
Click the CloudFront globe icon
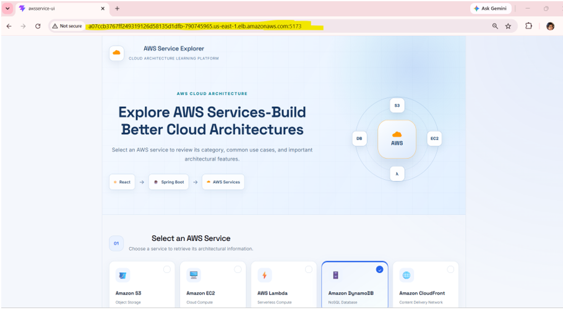[x=406, y=275]
